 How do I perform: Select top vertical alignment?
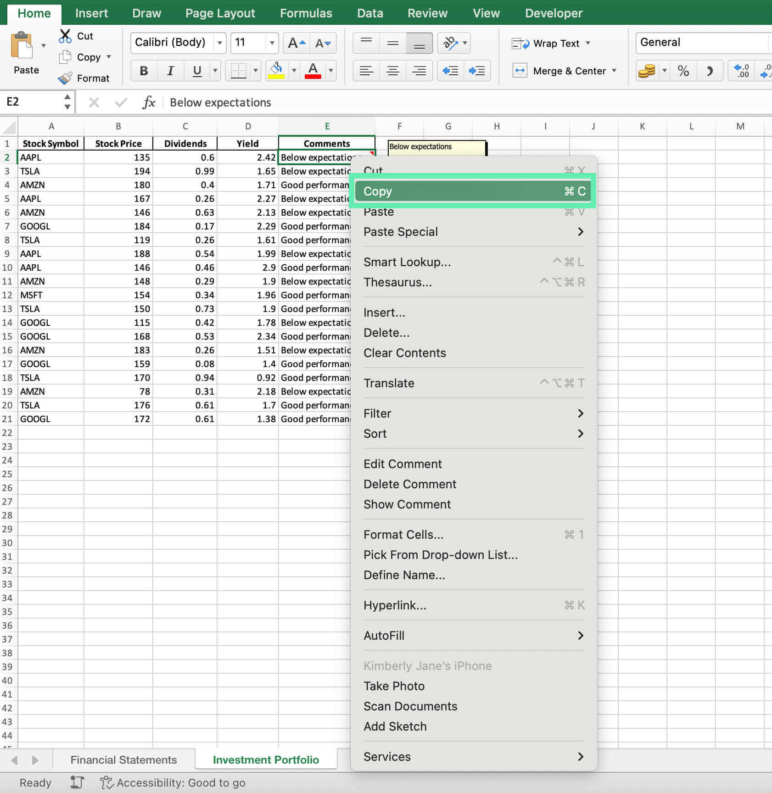(366, 43)
